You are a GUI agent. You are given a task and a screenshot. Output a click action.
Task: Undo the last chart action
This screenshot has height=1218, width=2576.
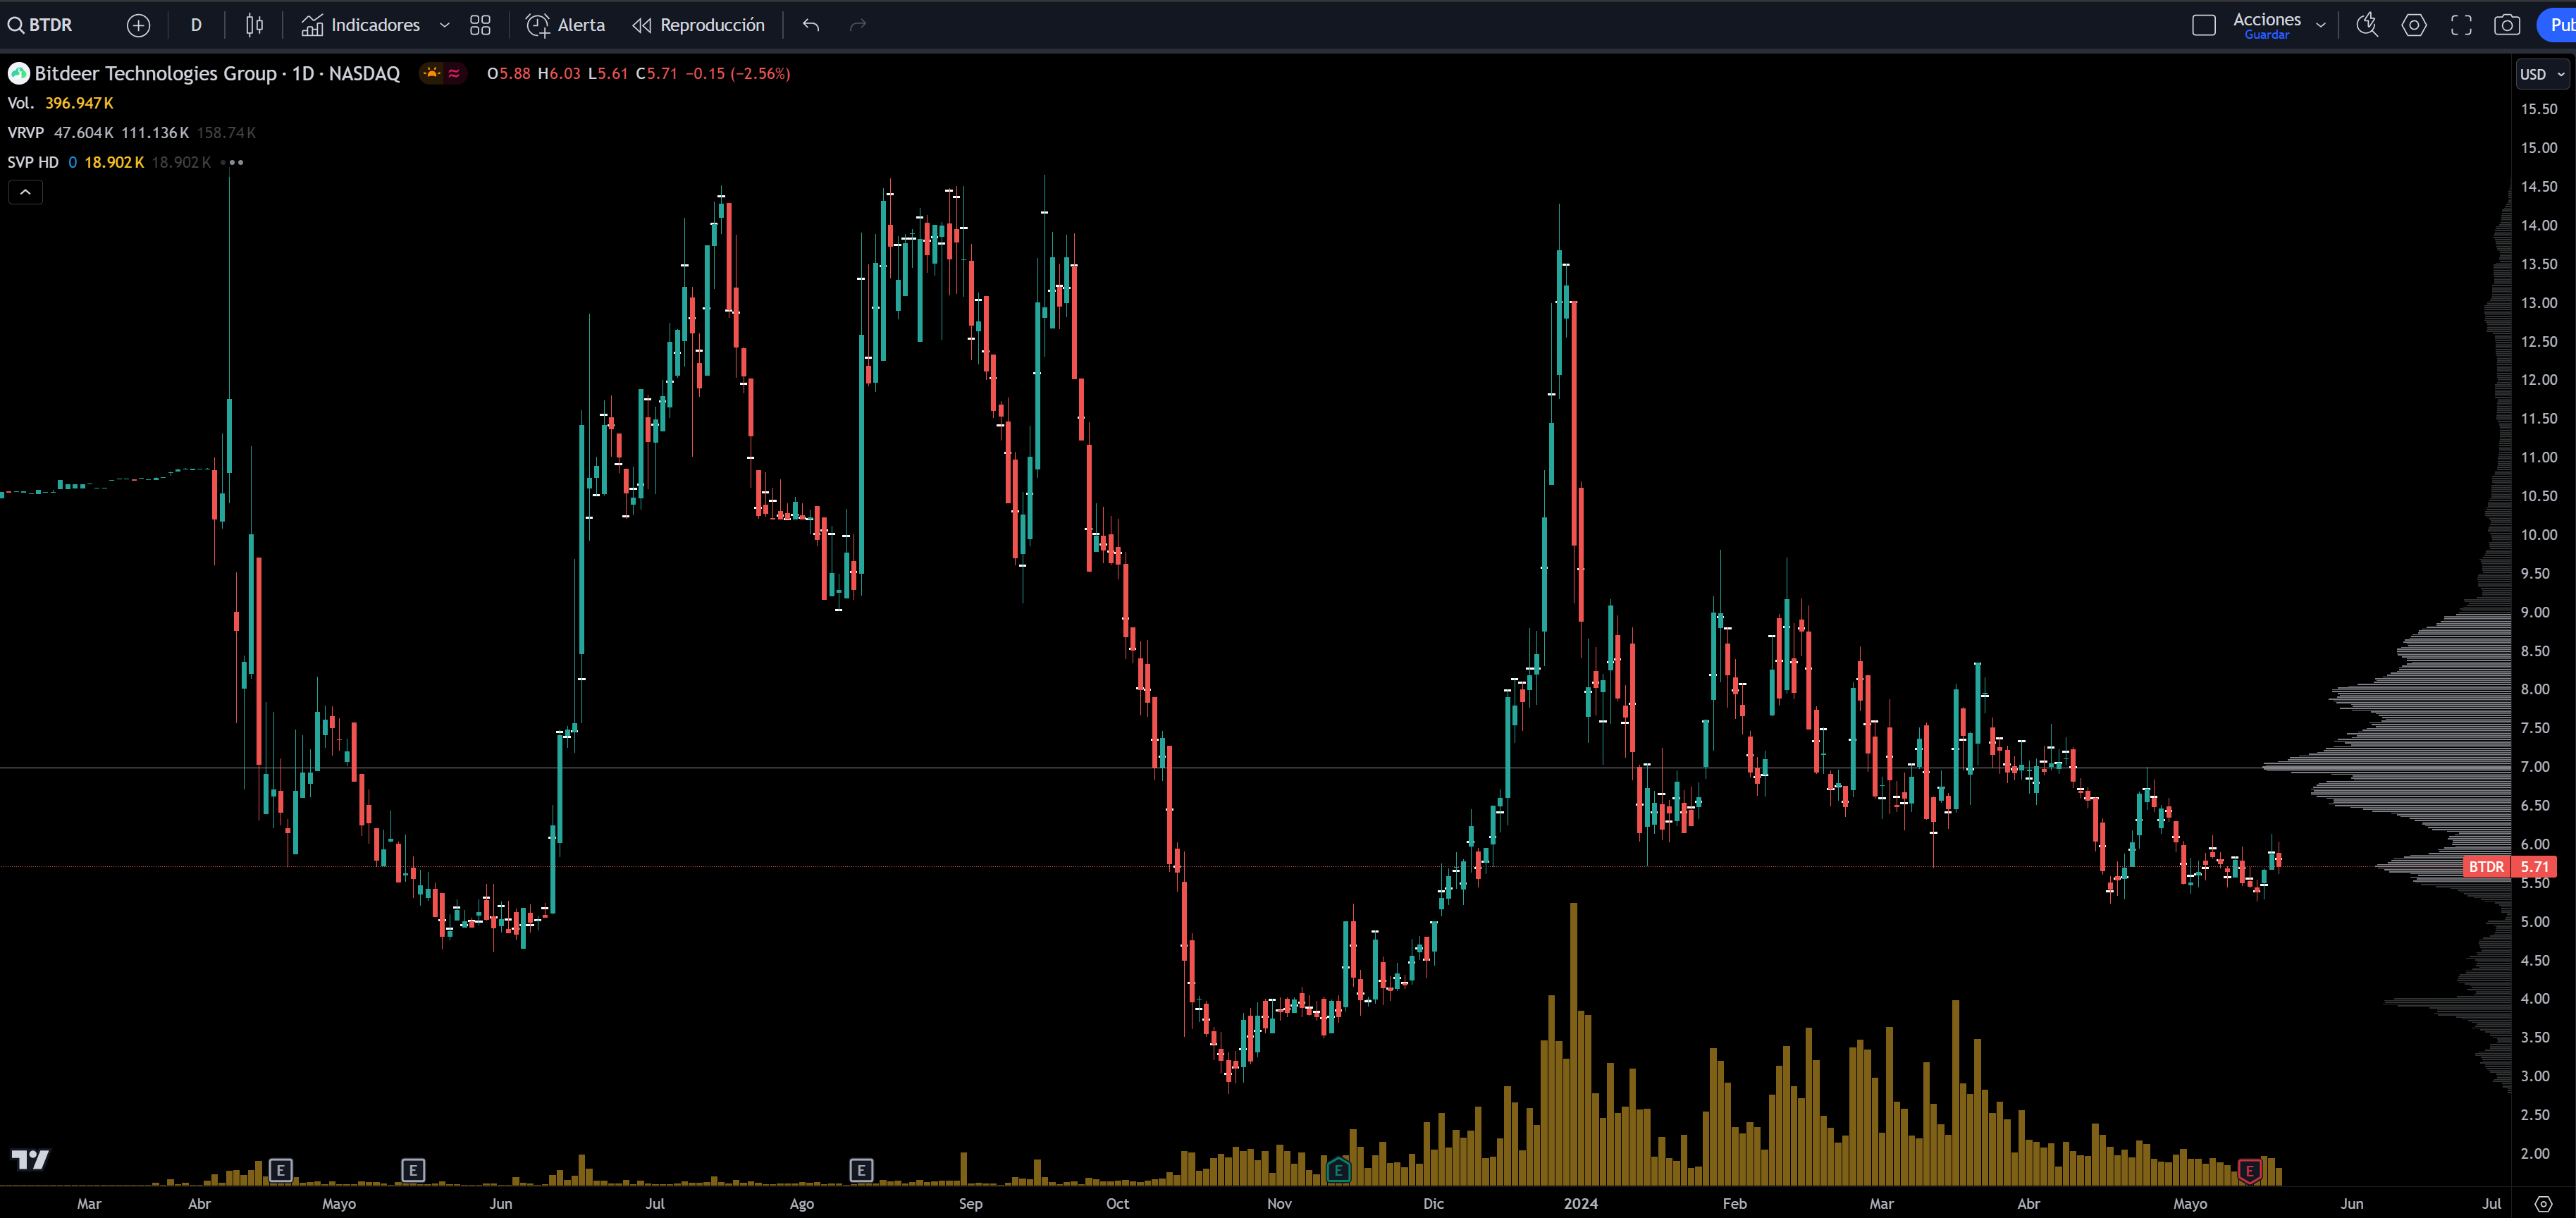[x=811, y=25]
